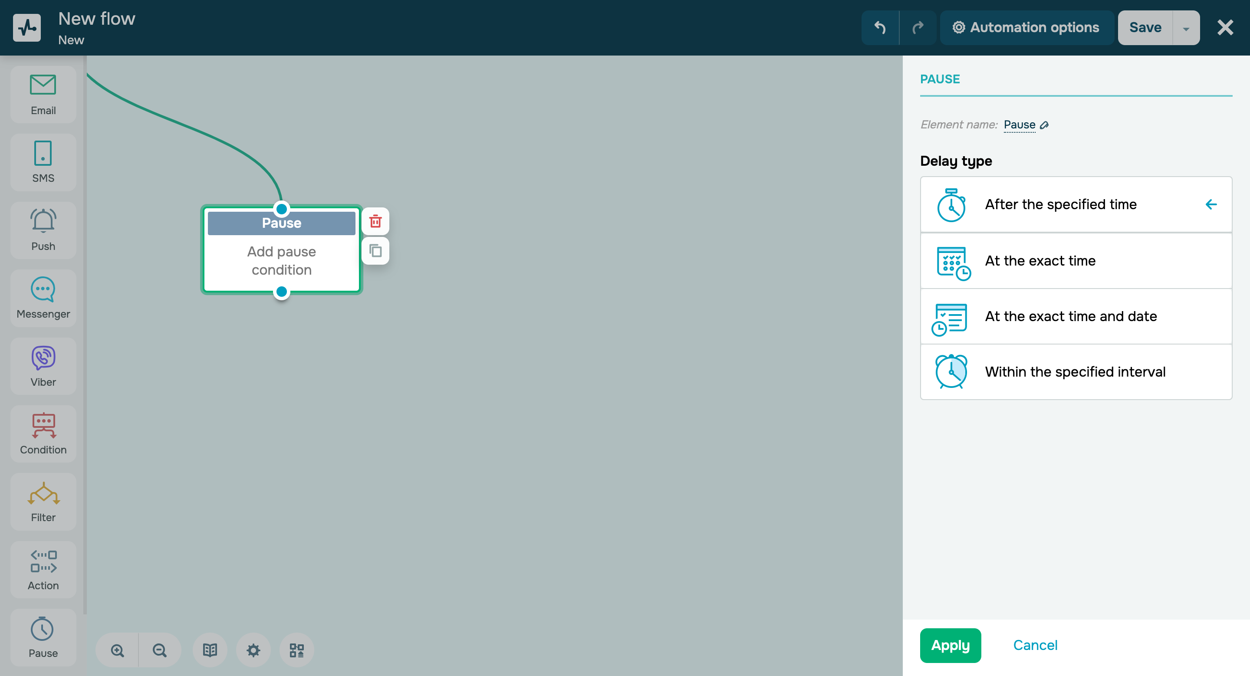Open Automation options
1250x676 pixels.
pos(1026,27)
